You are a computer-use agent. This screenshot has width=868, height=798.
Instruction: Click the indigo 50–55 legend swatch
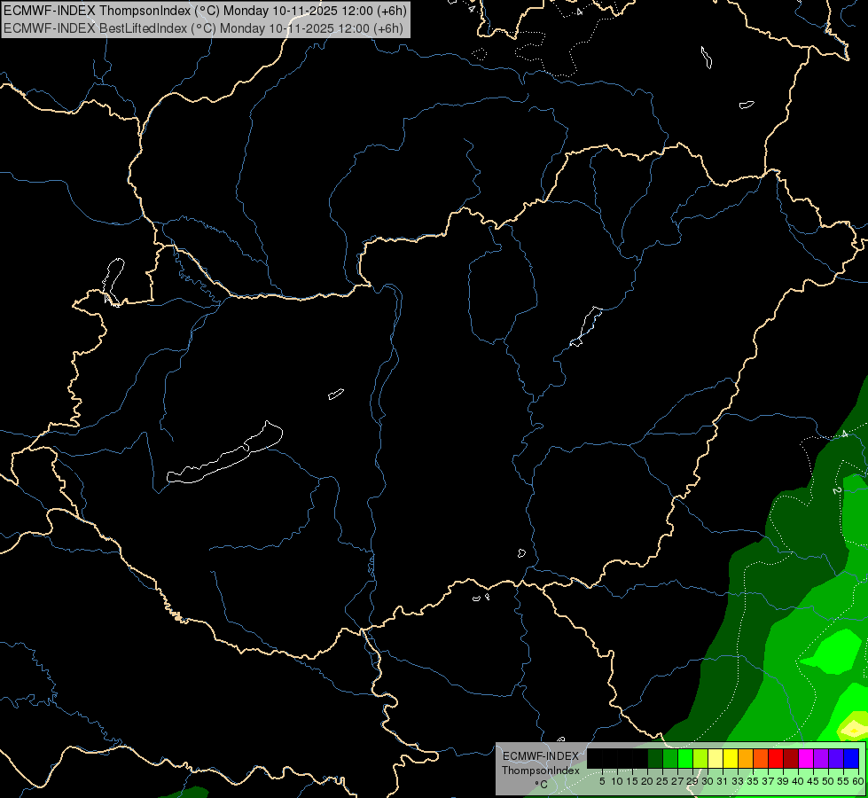(x=836, y=758)
